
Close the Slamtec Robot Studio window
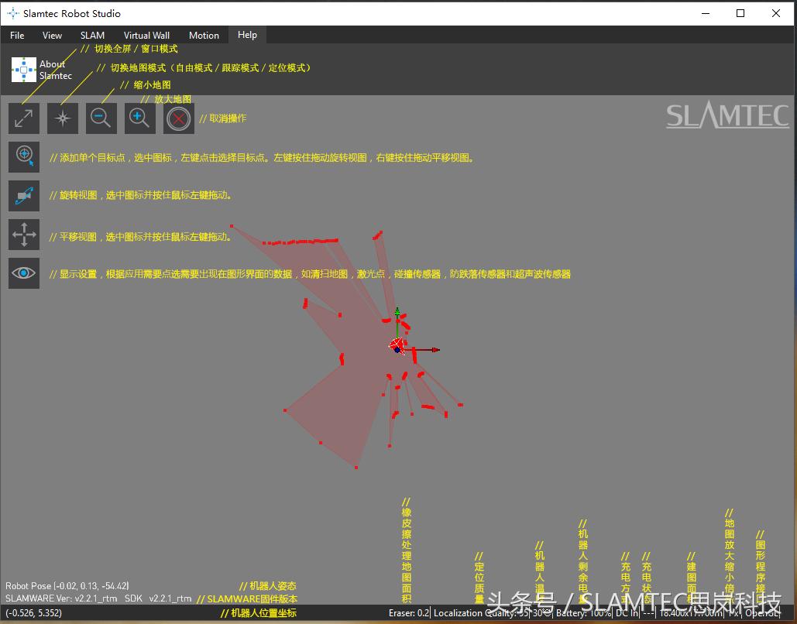pos(776,13)
